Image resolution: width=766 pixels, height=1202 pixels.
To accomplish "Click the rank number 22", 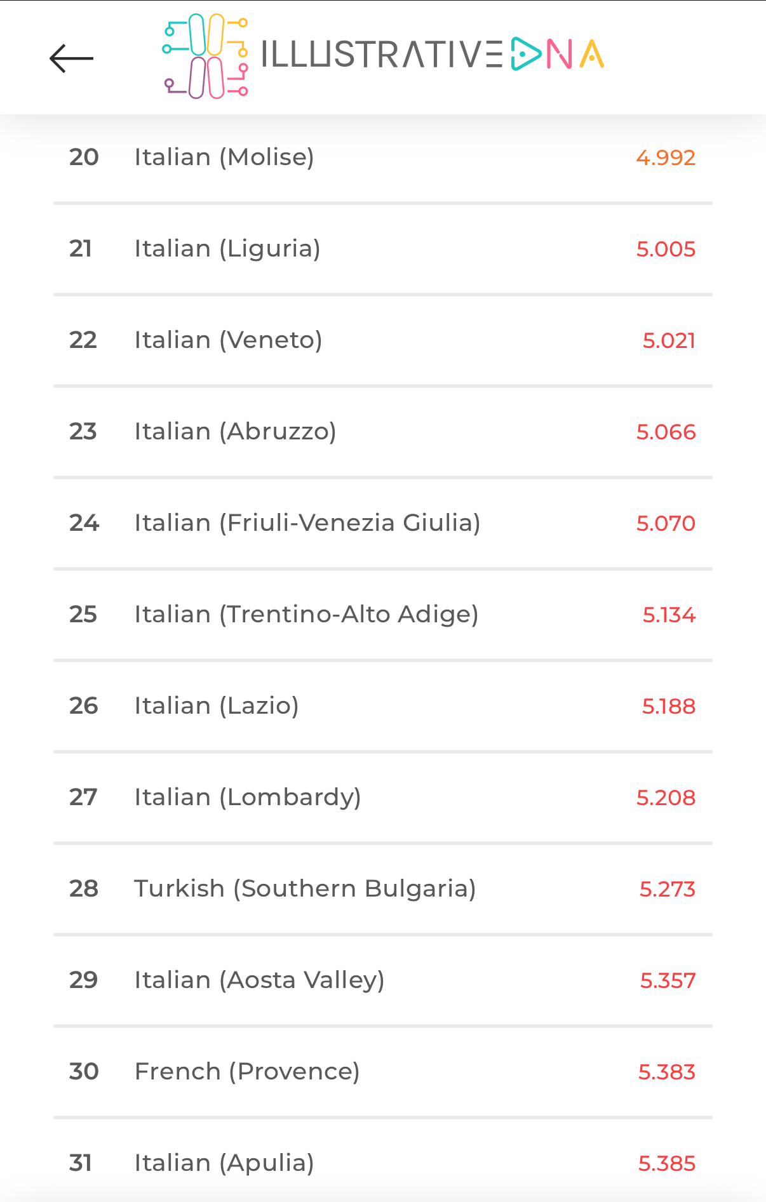I will 83,340.
